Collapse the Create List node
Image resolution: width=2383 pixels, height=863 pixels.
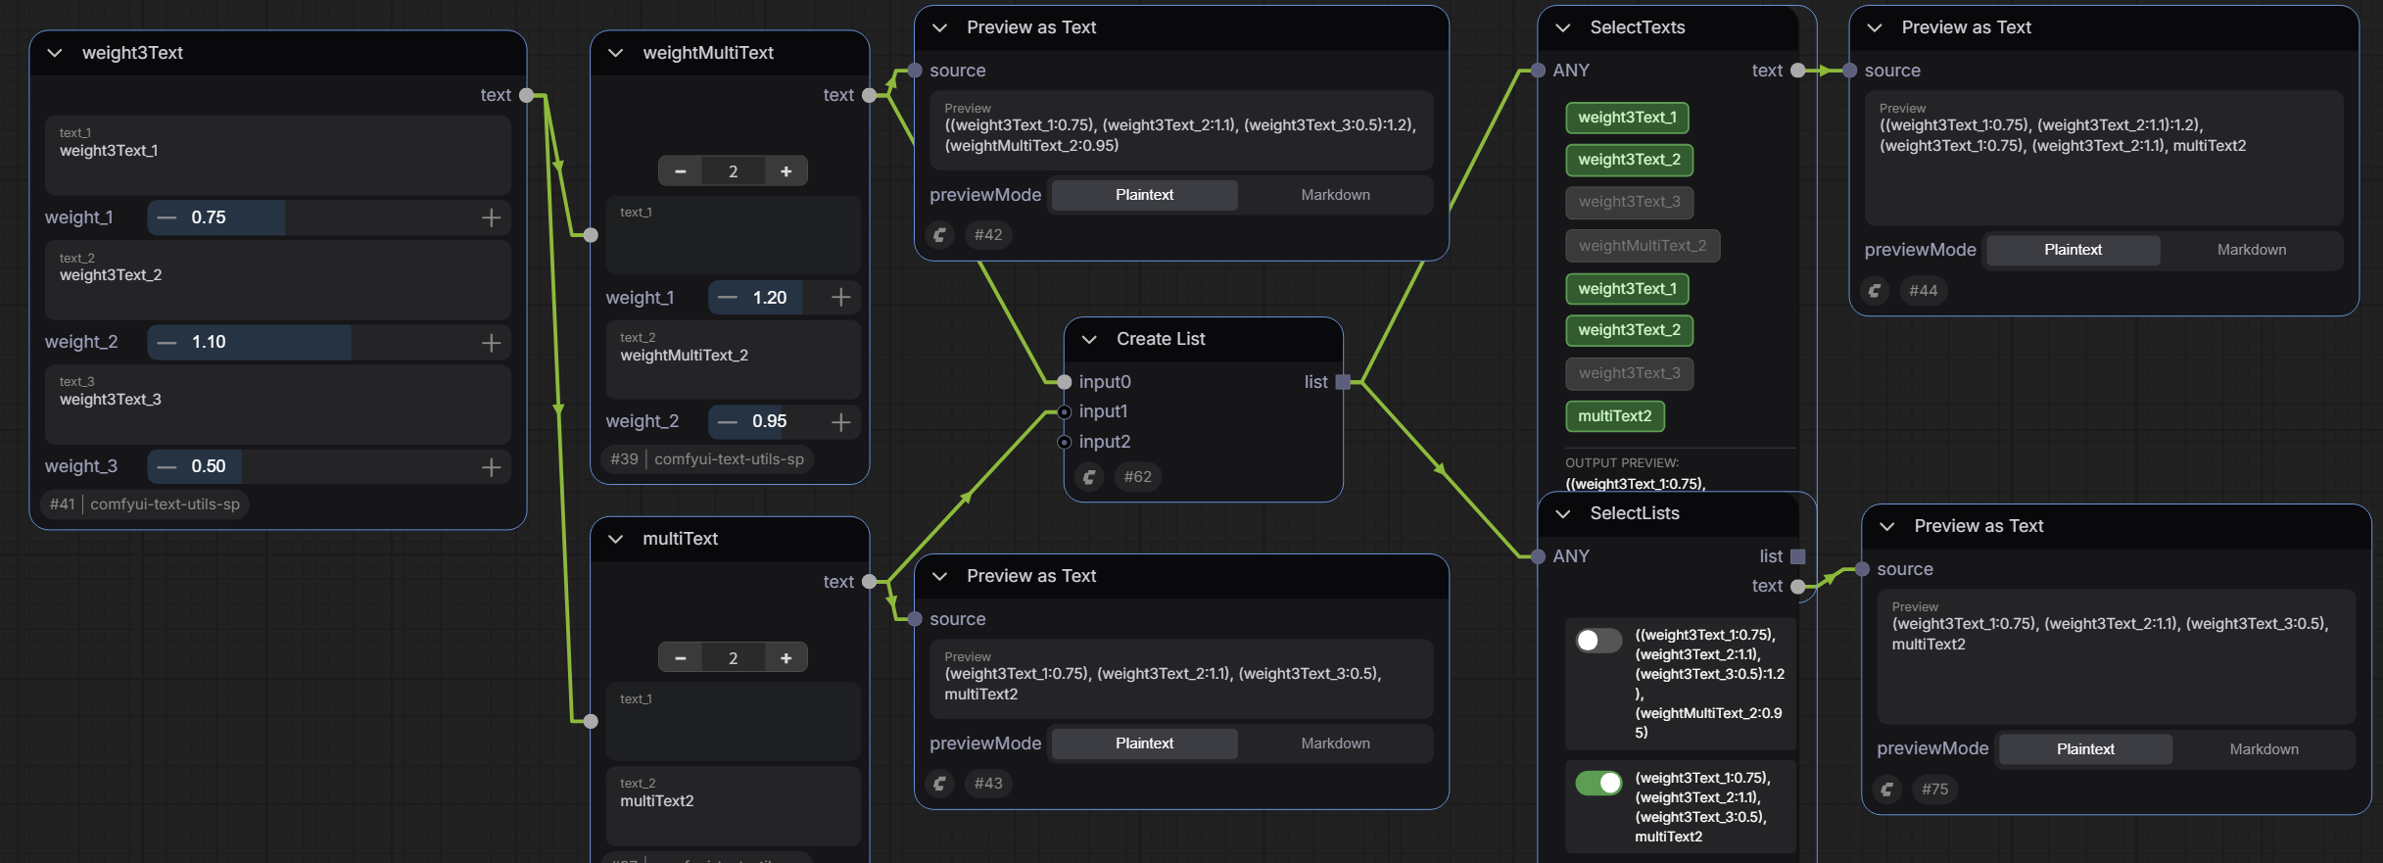pyautogui.click(x=1089, y=339)
